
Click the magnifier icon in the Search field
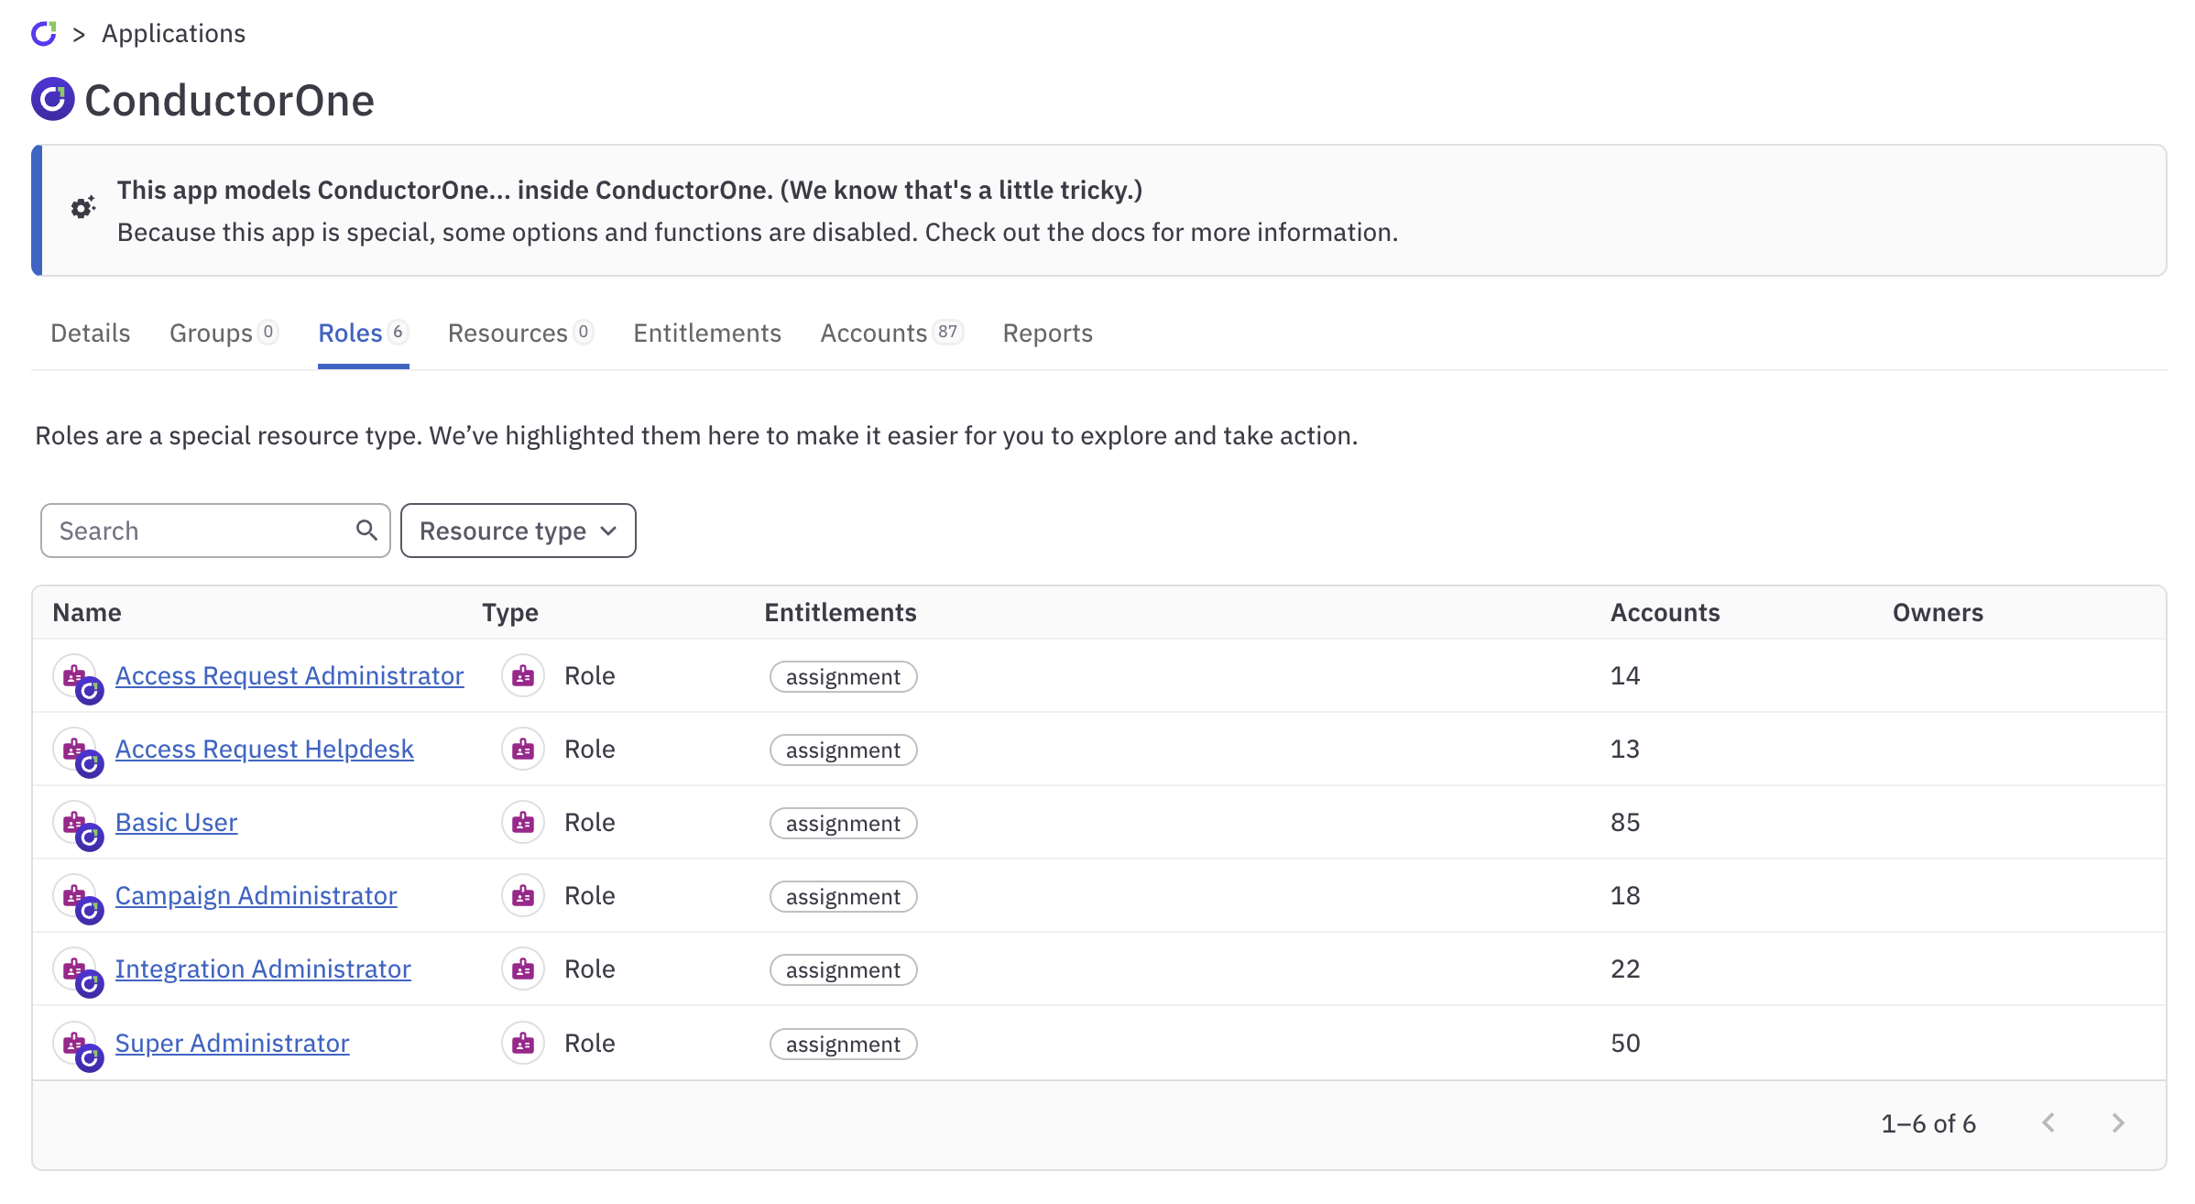[366, 531]
